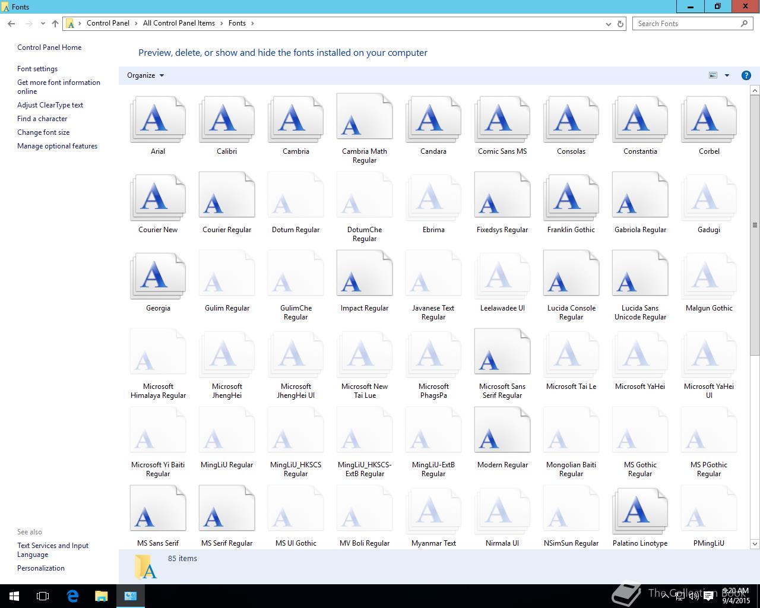This screenshot has width=760, height=608.
Task: Launch Microsoft Edge from taskbar
Action: point(72,596)
